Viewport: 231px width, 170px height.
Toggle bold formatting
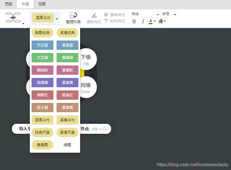(x=134, y=22)
